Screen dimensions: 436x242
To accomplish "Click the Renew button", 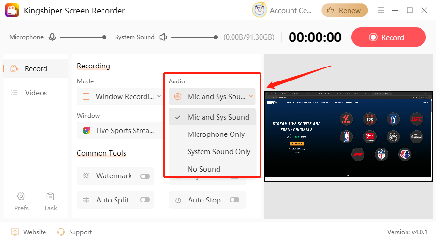I will [x=345, y=10].
